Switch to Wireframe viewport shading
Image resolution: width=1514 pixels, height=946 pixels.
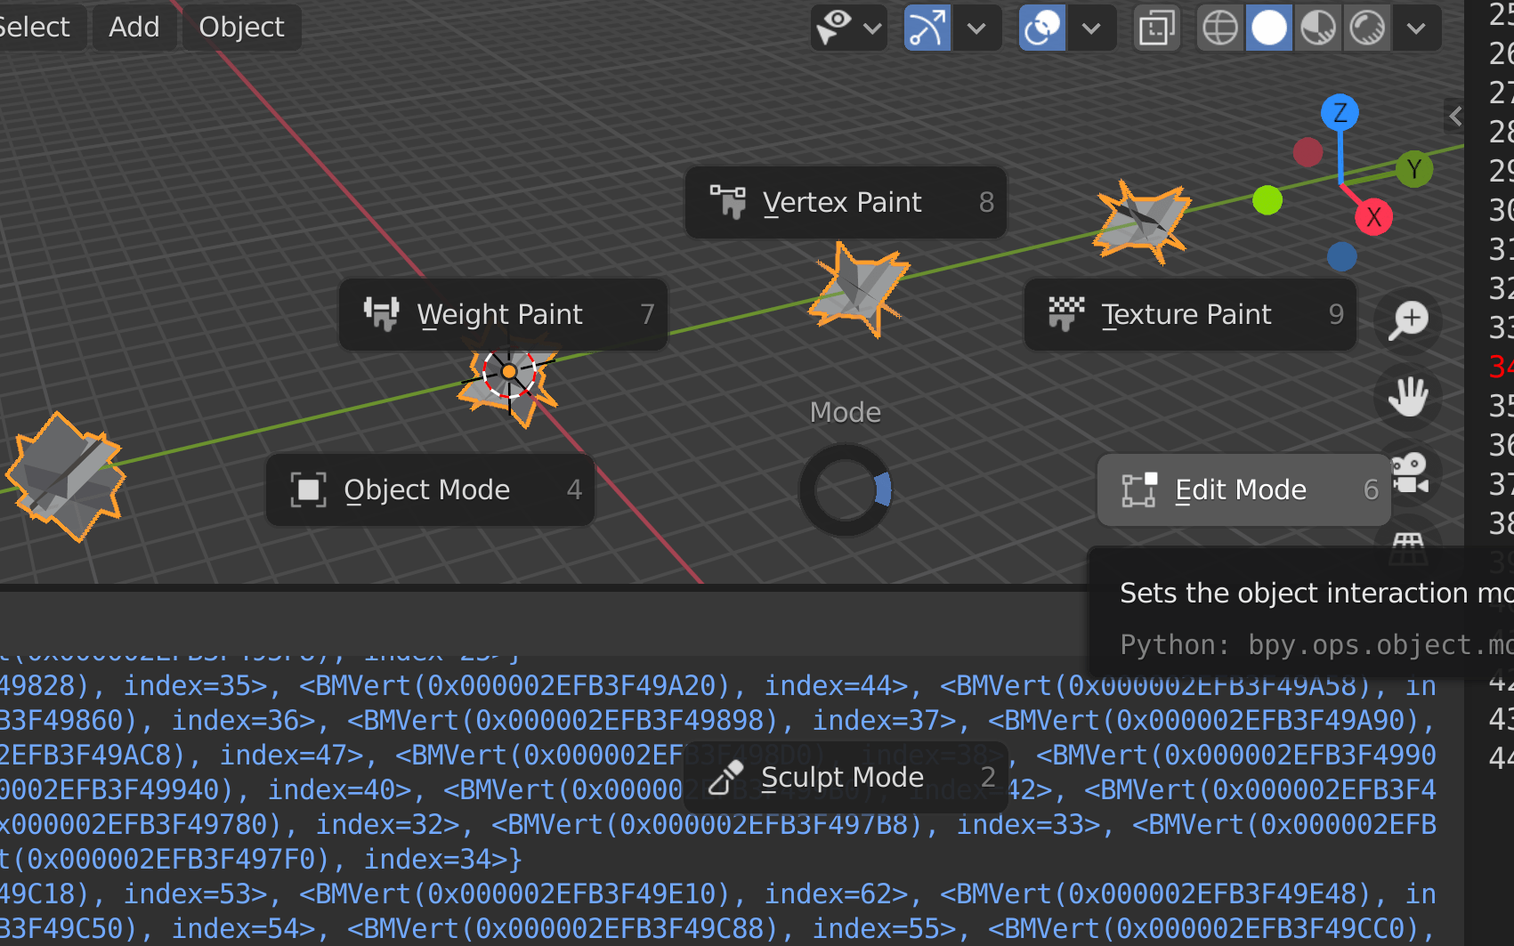[1218, 28]
